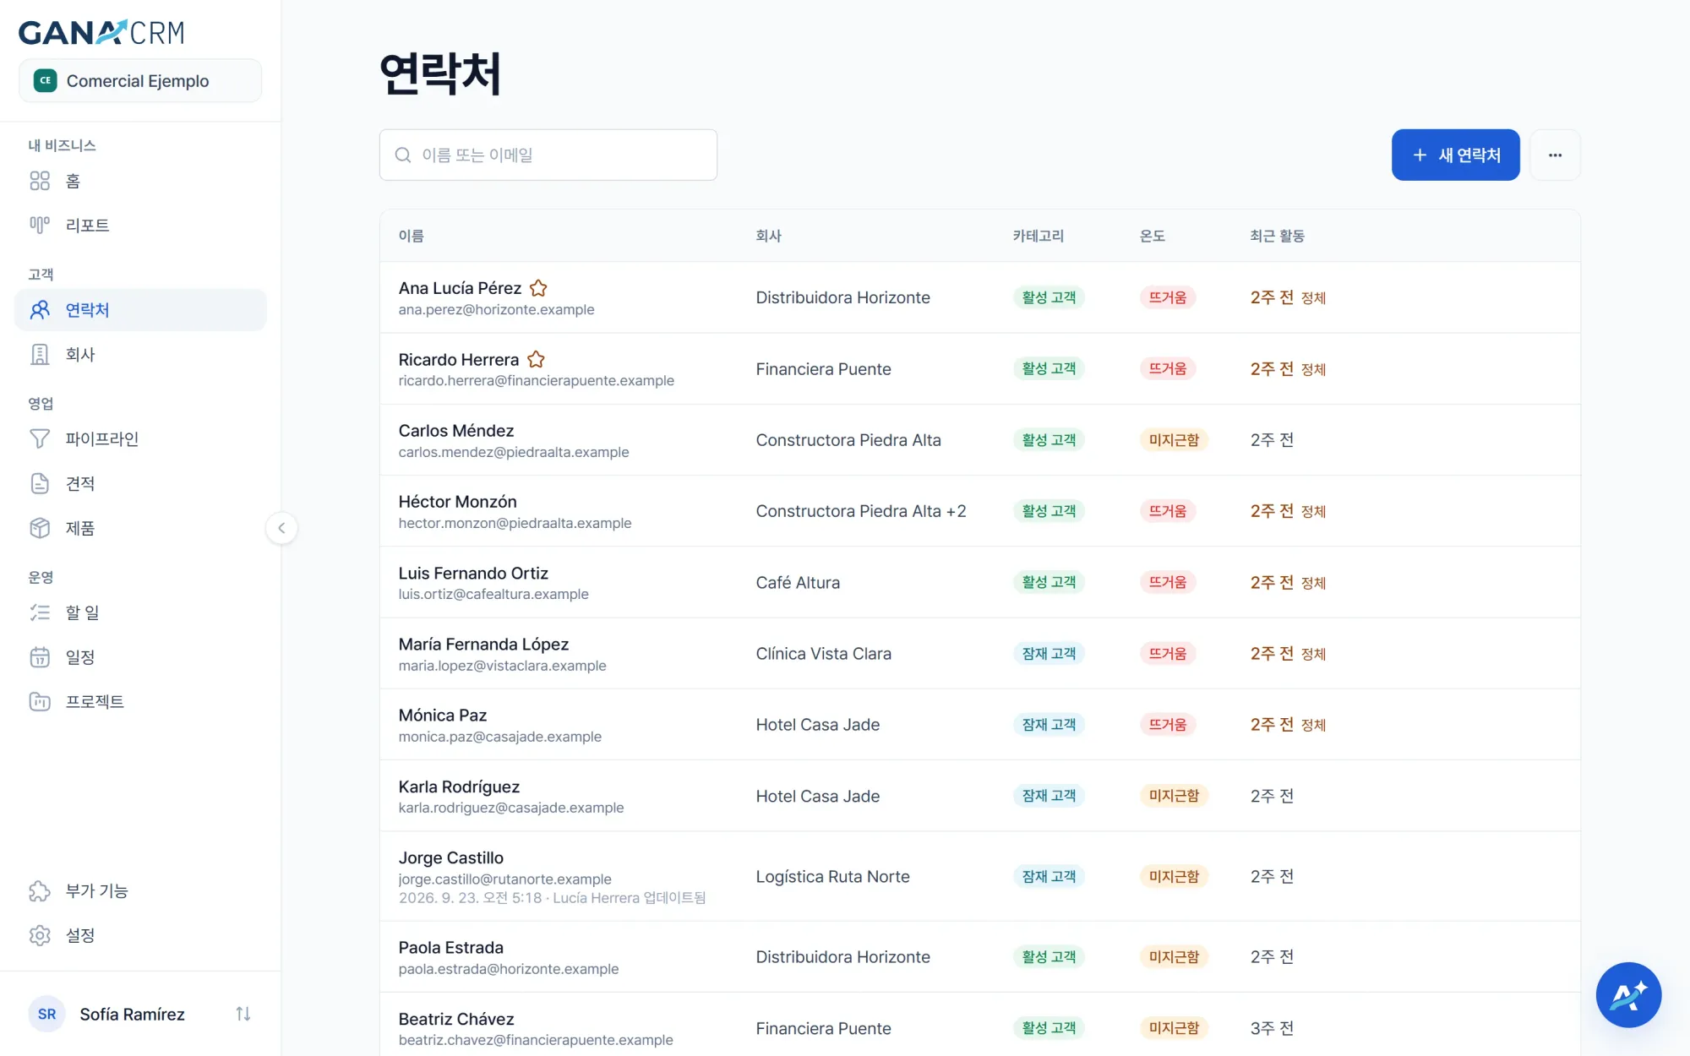Click the 최근 활동 column header
This screenshot has height=1056, width=1690.
(1278, 236)
